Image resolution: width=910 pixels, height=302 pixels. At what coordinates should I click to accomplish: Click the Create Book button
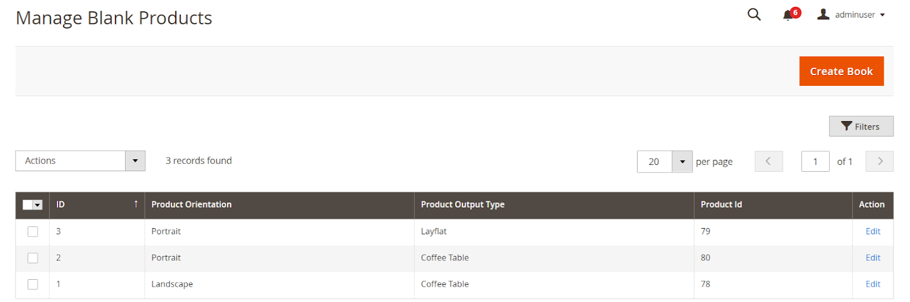841,71
